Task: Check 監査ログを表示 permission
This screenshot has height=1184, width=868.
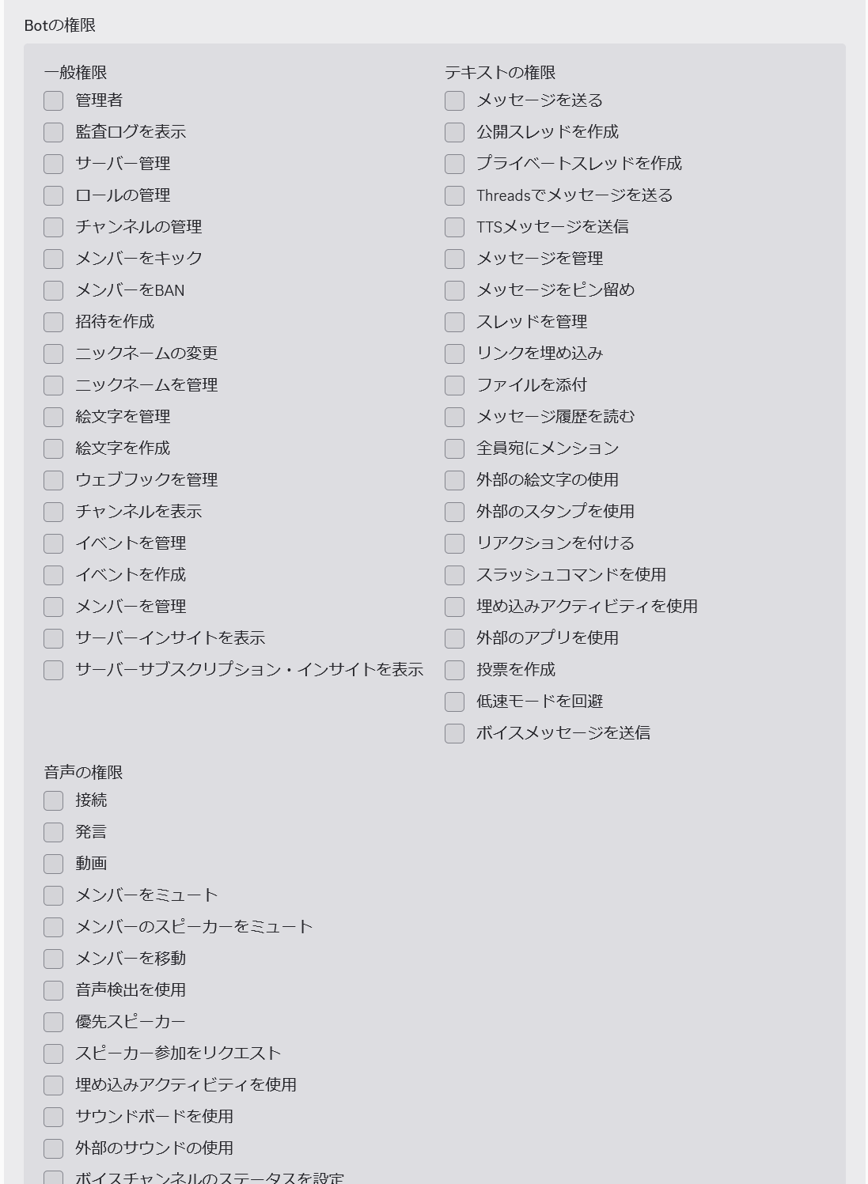Action: [x=53, y=132]
